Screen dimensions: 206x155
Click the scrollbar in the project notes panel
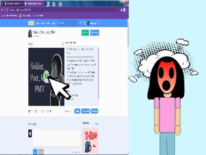click(x=98, y=74)
